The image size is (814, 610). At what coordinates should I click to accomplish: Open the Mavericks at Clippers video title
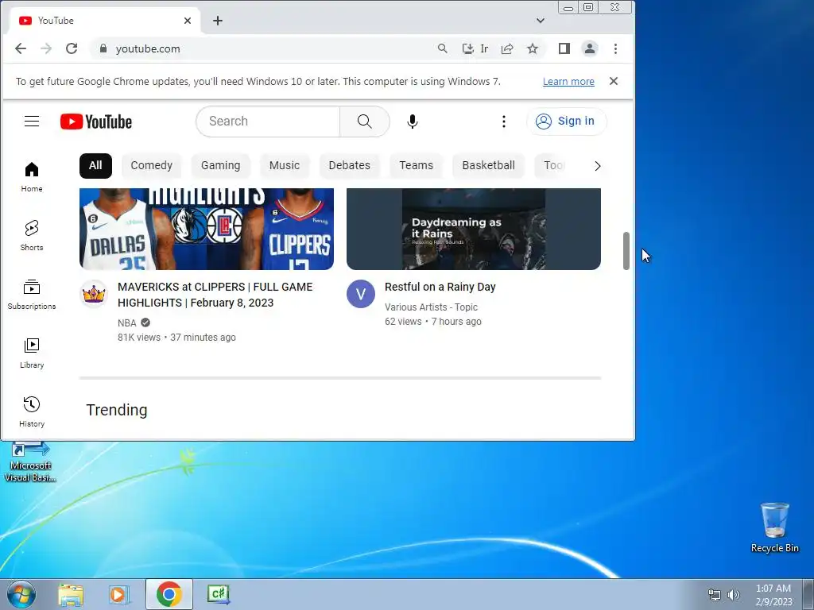215,295
